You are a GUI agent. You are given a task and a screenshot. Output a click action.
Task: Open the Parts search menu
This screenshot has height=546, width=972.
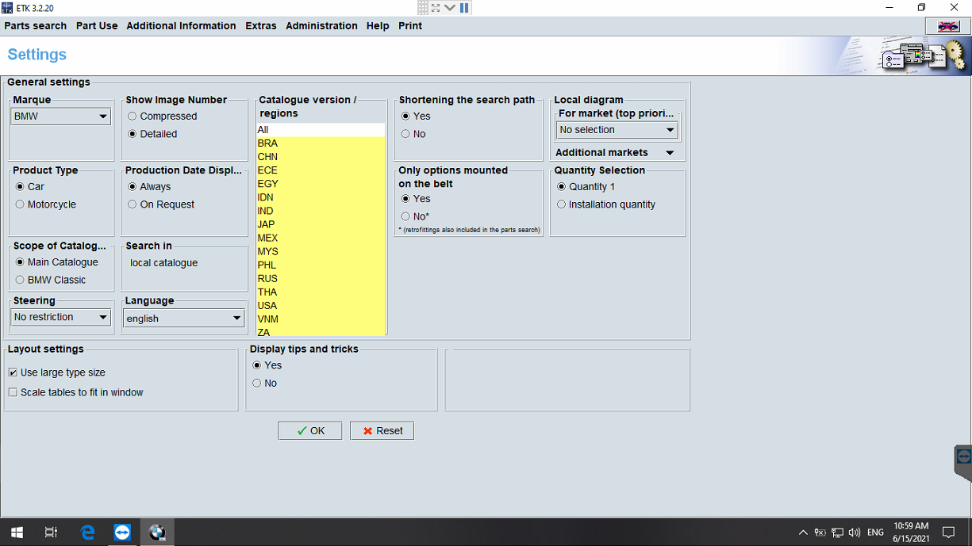pyautogui.click(x=36, y=26)
